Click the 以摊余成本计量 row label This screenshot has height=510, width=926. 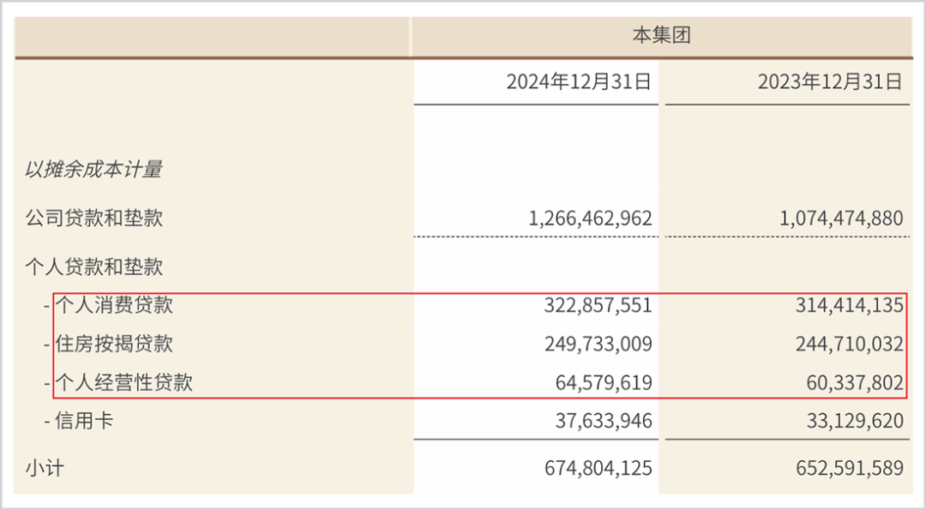pyautogui.click(x=93, y=170)
